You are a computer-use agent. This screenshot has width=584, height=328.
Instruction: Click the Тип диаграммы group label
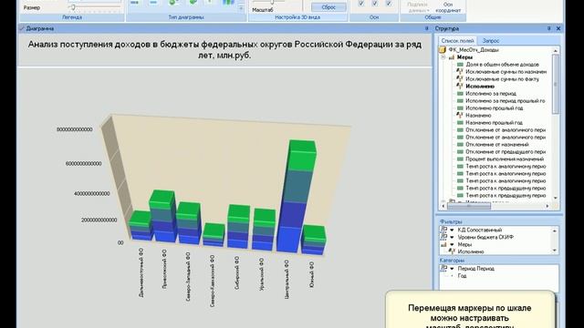[185, 17]
